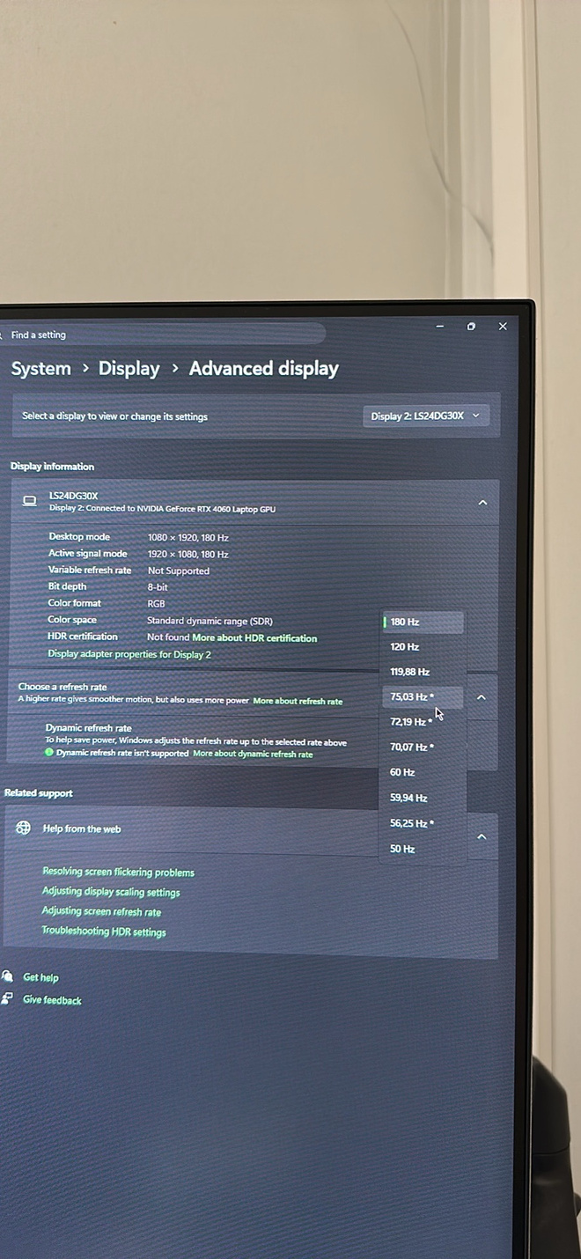Click the 1920 × 1080, 180 Hz active signal value
The height and width of the screenshot is (1259, 581).
click(188, 554)
